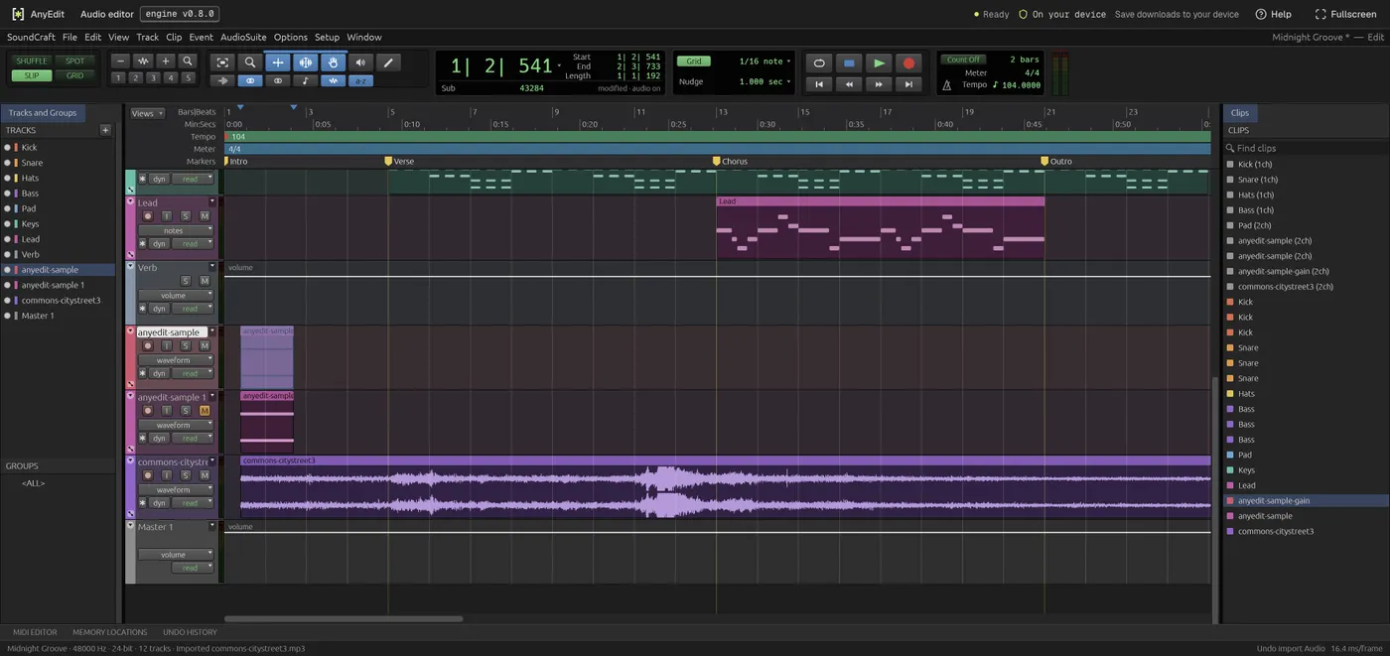The width and height of the screenshot is (1390, 656).
Task: Toggle input monitoring on anyedit-sample track
Action: [x=167, y=346]
